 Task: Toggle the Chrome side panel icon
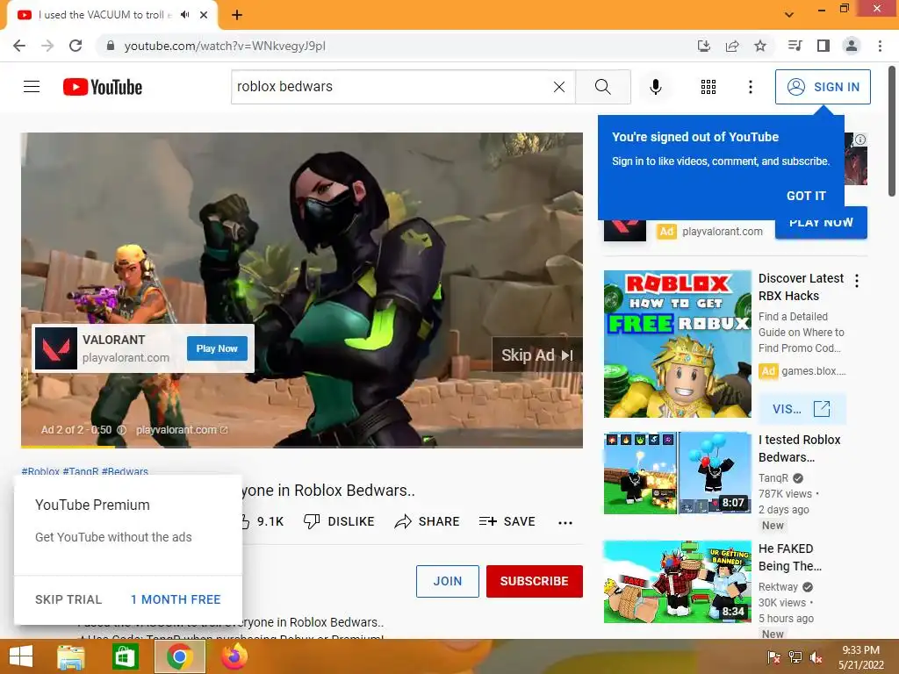pyautogui.click(x=823, y=46)
